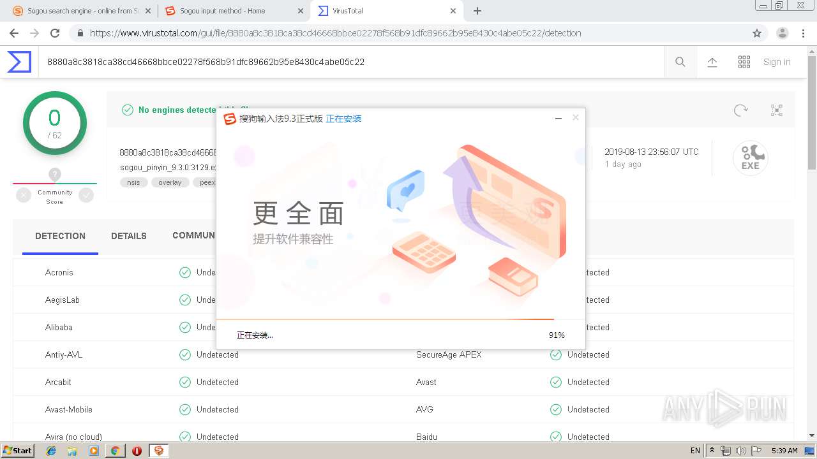Click the Baidu engine name

426,437
